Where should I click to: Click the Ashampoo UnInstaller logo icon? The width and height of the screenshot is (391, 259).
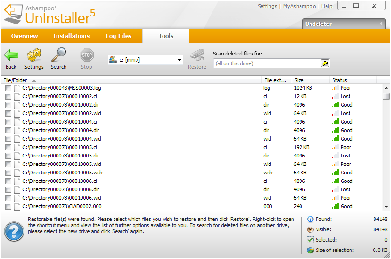(x=13, y=14)
